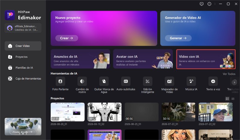Open the blonde cartoon woman project thumbnail

178,135
